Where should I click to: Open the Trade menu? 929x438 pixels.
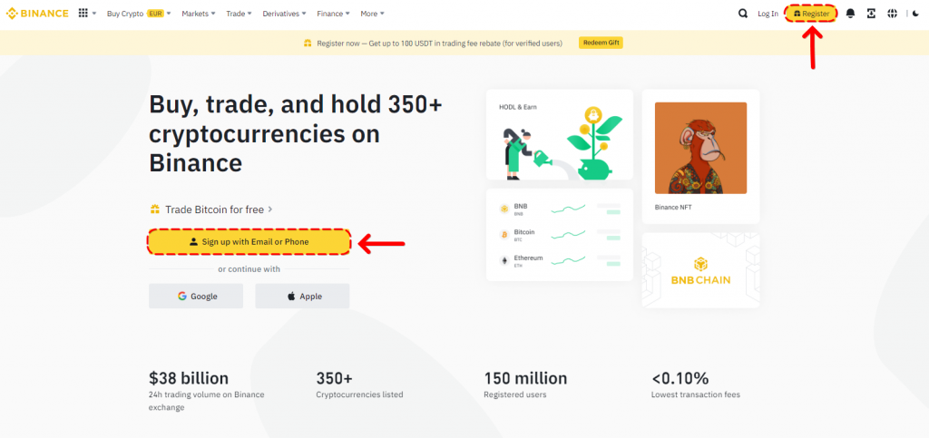[x=240, y=14]
